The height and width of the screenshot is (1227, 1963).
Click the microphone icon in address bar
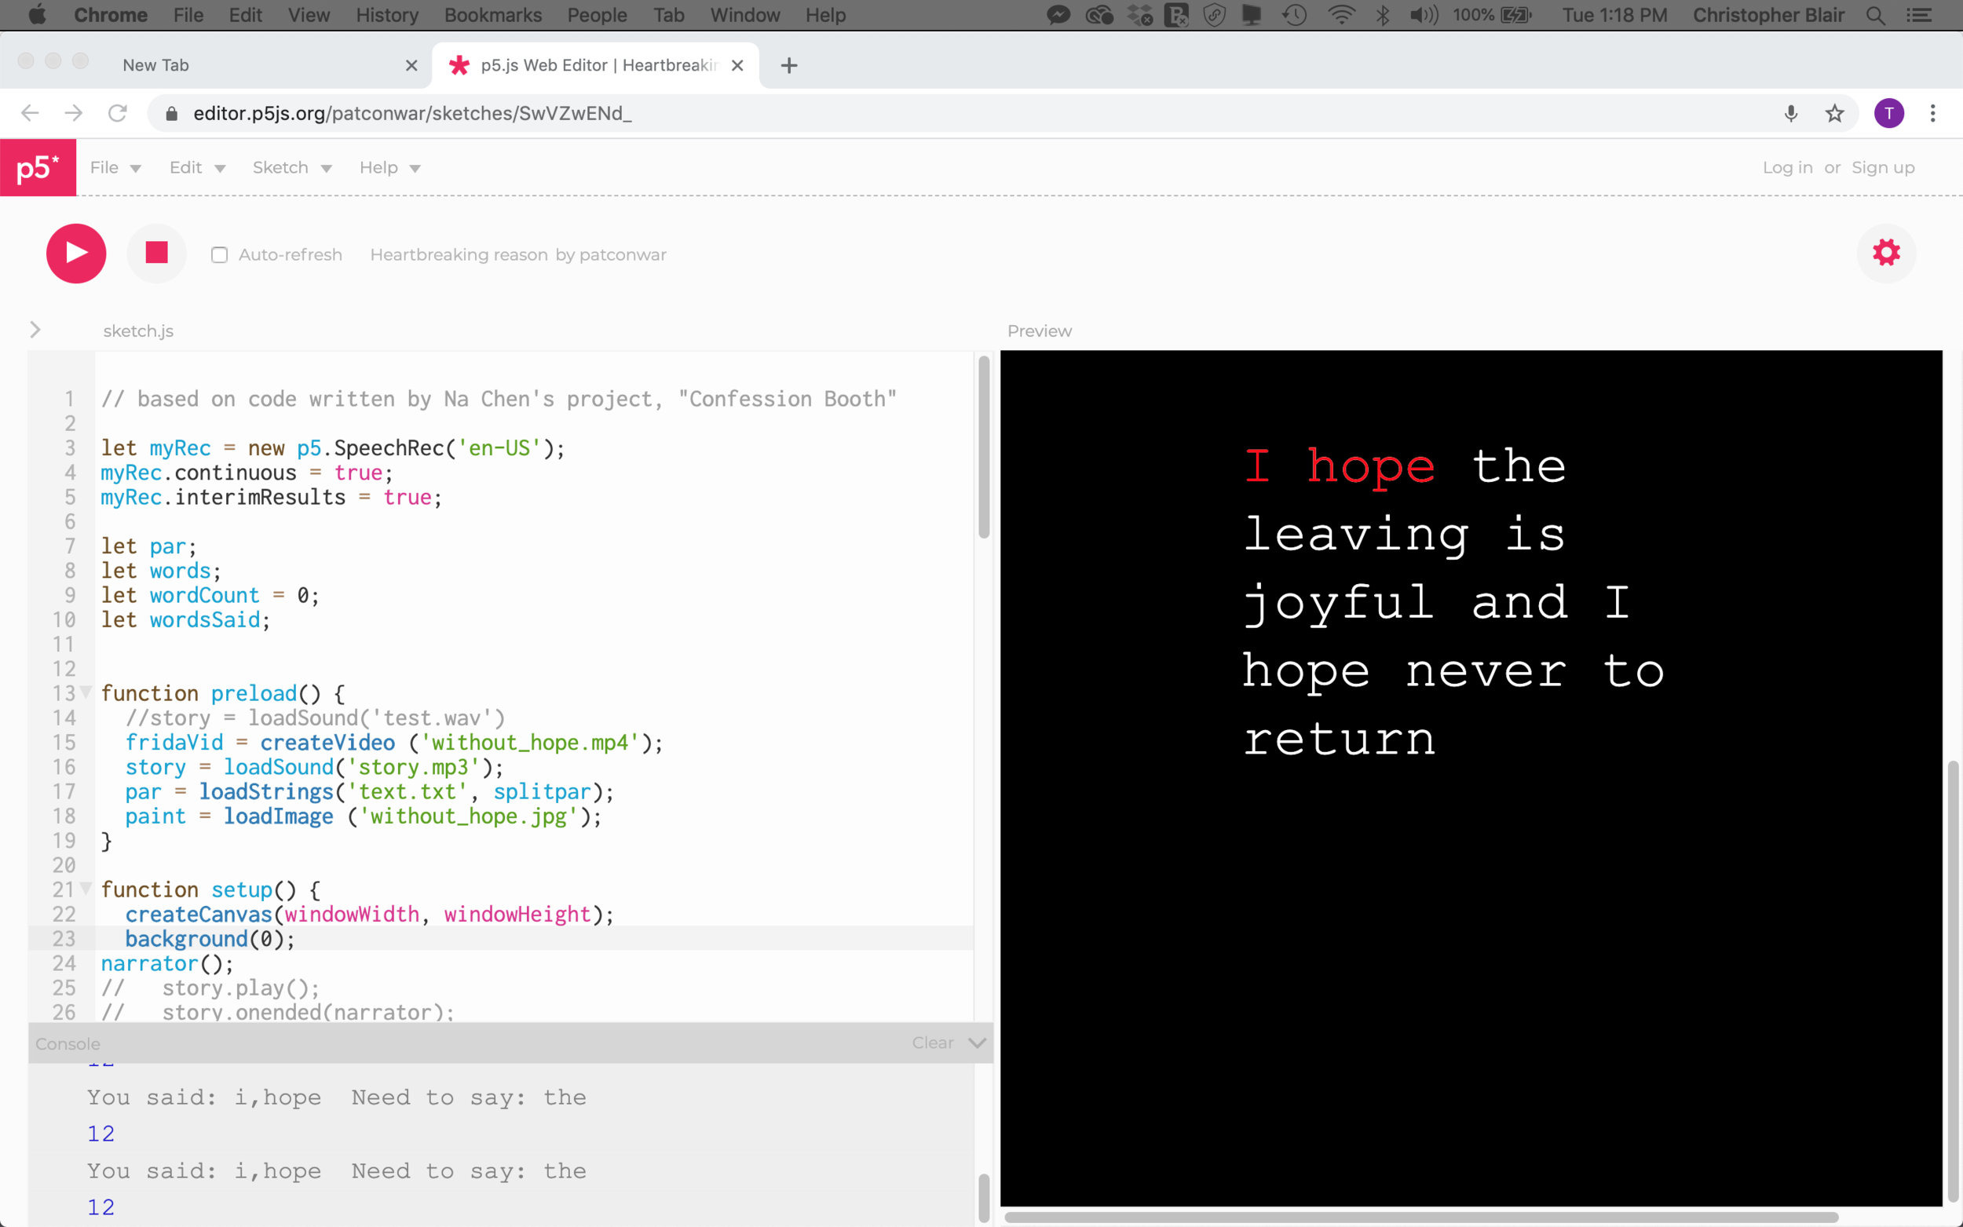tap(1790, 114)
